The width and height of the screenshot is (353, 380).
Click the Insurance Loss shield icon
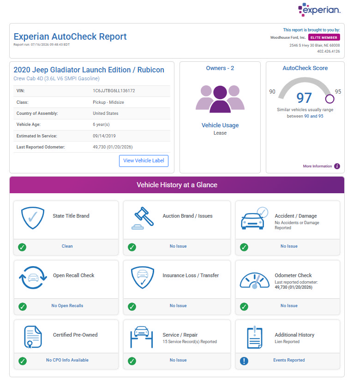click(x=143, y=278)
